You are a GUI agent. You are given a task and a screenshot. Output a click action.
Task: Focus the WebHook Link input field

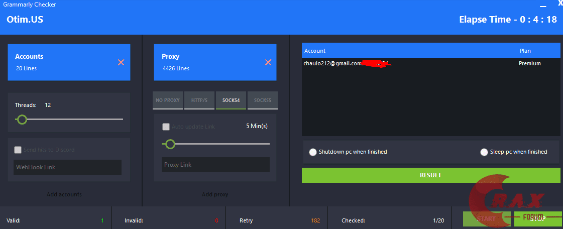[67, 167]
